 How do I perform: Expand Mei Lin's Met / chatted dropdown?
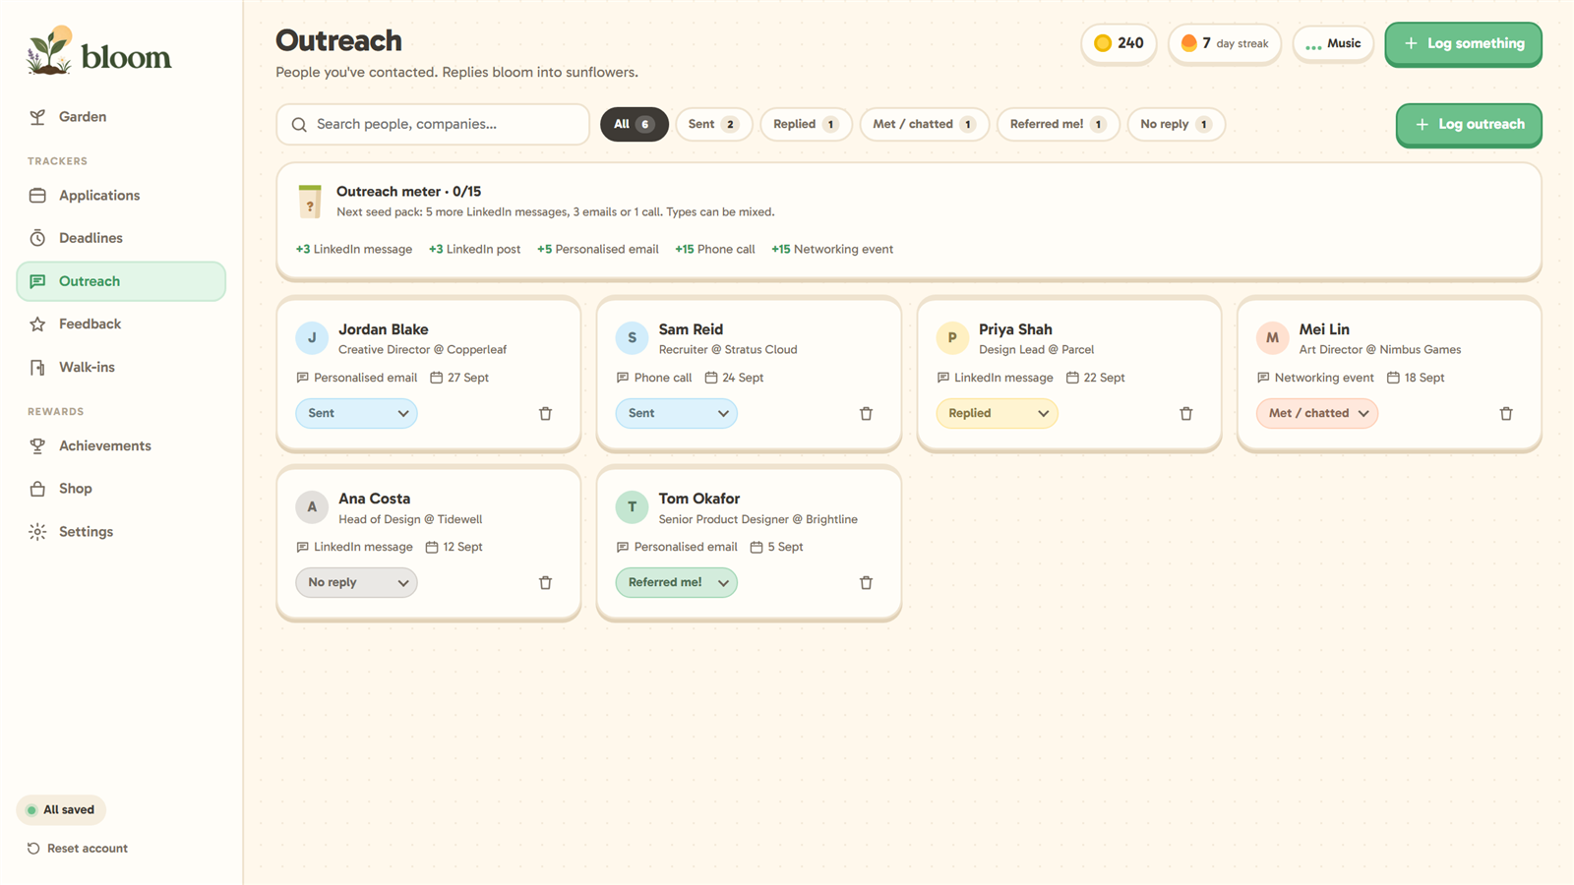click(1317, 413)
